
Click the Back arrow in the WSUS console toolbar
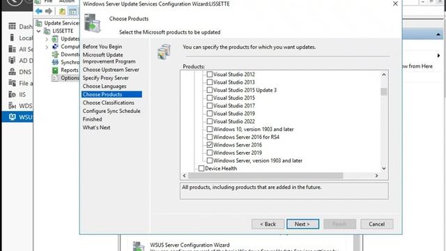pos(39,11)
